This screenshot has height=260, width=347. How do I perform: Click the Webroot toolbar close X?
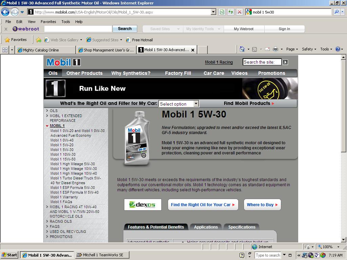[6, 29]
